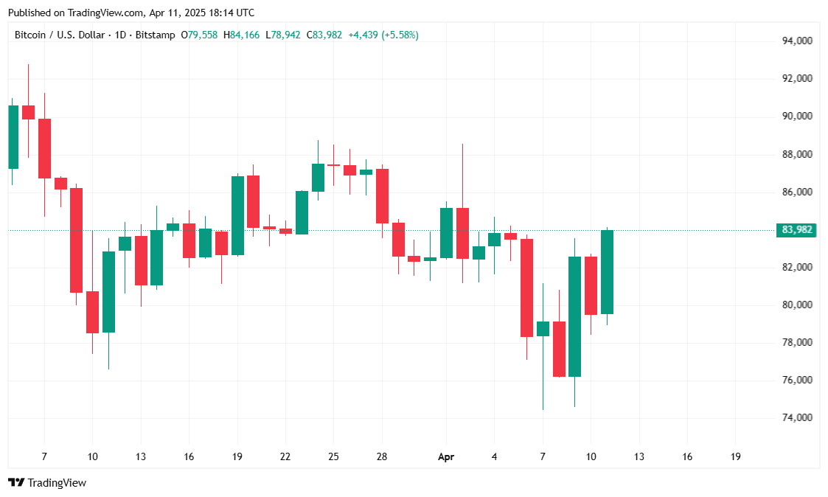Click the 25 date label on time axis
Viewport: 828px width, 497px height.
click(333, 457)
